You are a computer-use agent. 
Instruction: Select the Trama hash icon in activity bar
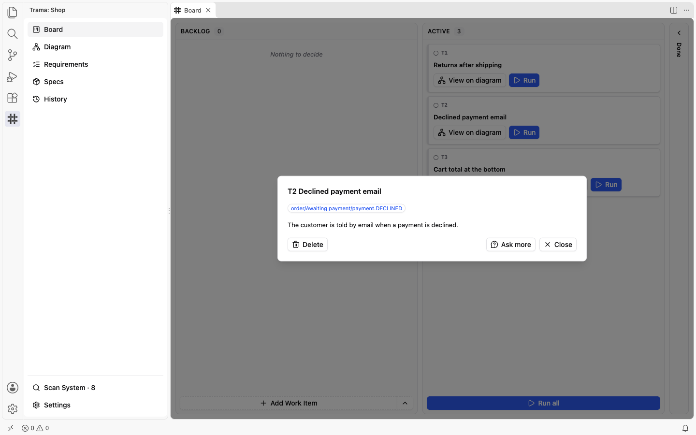pos(13,119)
